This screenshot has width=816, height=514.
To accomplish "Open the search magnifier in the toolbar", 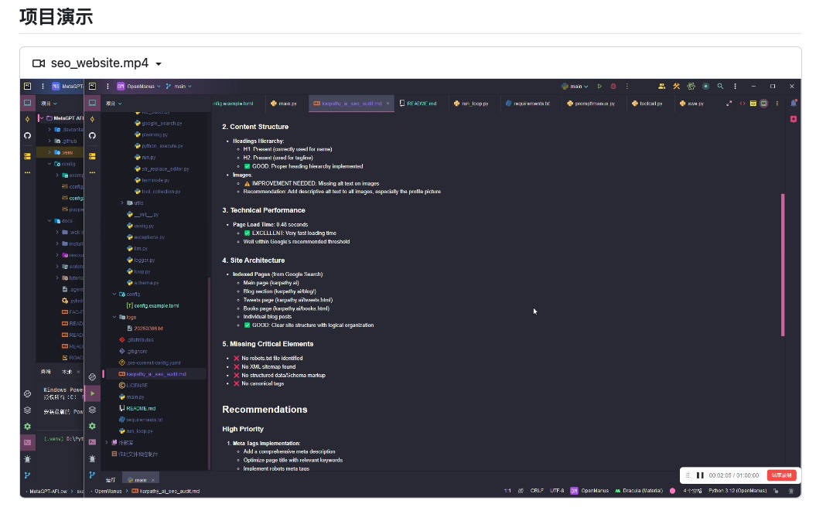I will pos(720,87).
